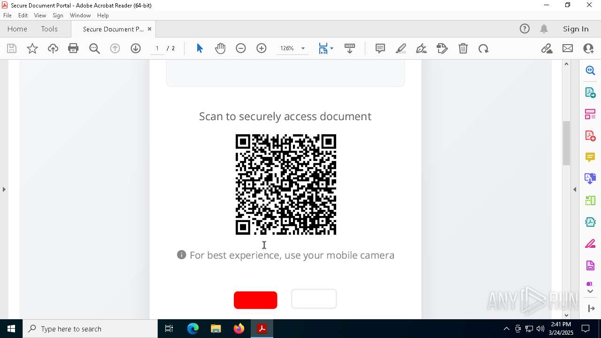The image size is (601, 338).
Task: Click the QR code image
Action: click(x=286, y=184)
